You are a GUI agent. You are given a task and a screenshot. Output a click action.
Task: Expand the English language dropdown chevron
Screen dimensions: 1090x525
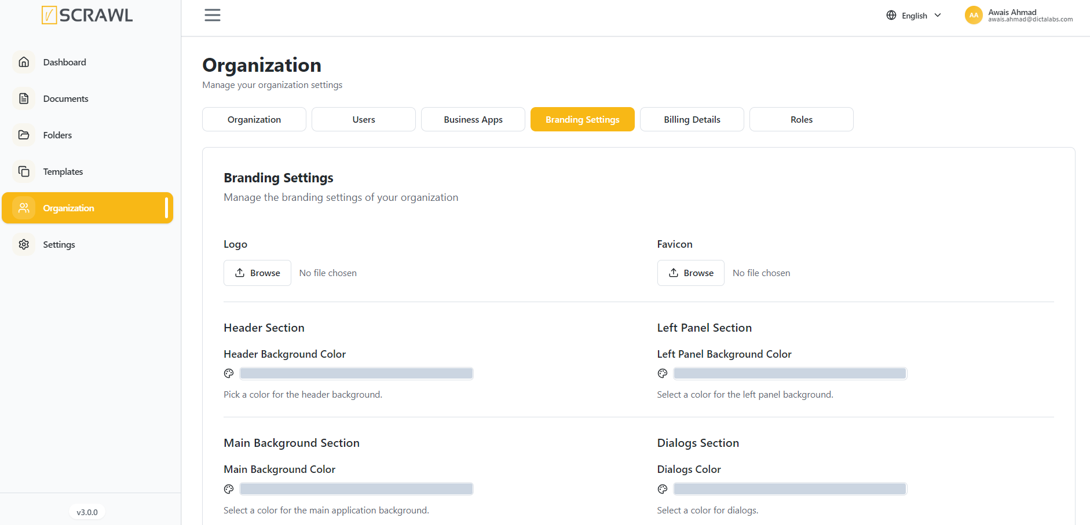(938, 16)
